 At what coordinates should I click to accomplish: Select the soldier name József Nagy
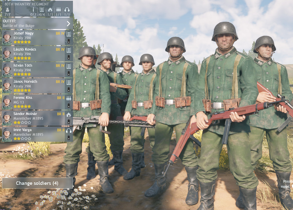(x=23, y=33)
